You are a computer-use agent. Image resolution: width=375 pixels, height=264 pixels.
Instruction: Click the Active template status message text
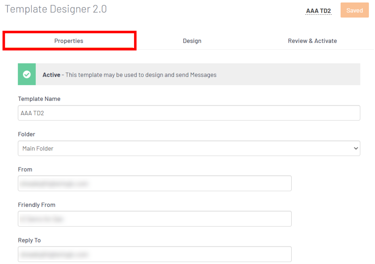point(141,75)
